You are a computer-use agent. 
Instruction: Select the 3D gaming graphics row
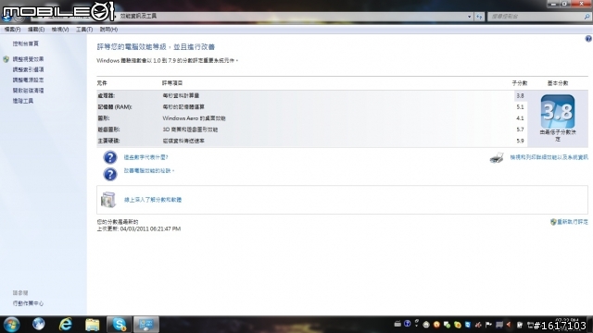pyautogui.click(x=312, y=129)
